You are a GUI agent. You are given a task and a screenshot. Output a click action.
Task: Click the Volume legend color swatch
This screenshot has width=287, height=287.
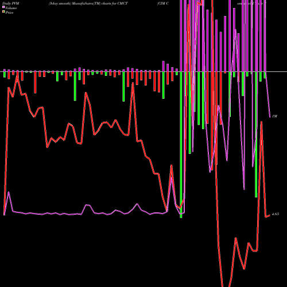tap(3, 7)
